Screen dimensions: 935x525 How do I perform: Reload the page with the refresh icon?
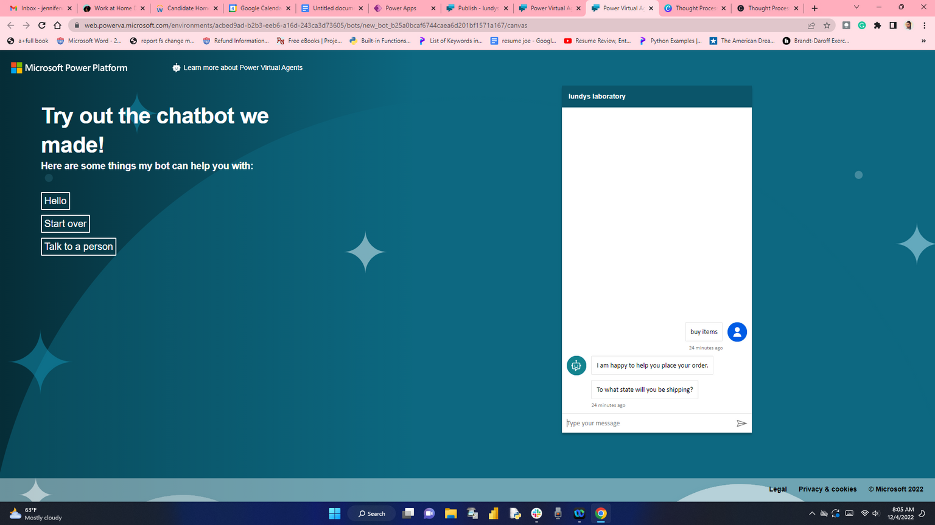tap(41, 26)
